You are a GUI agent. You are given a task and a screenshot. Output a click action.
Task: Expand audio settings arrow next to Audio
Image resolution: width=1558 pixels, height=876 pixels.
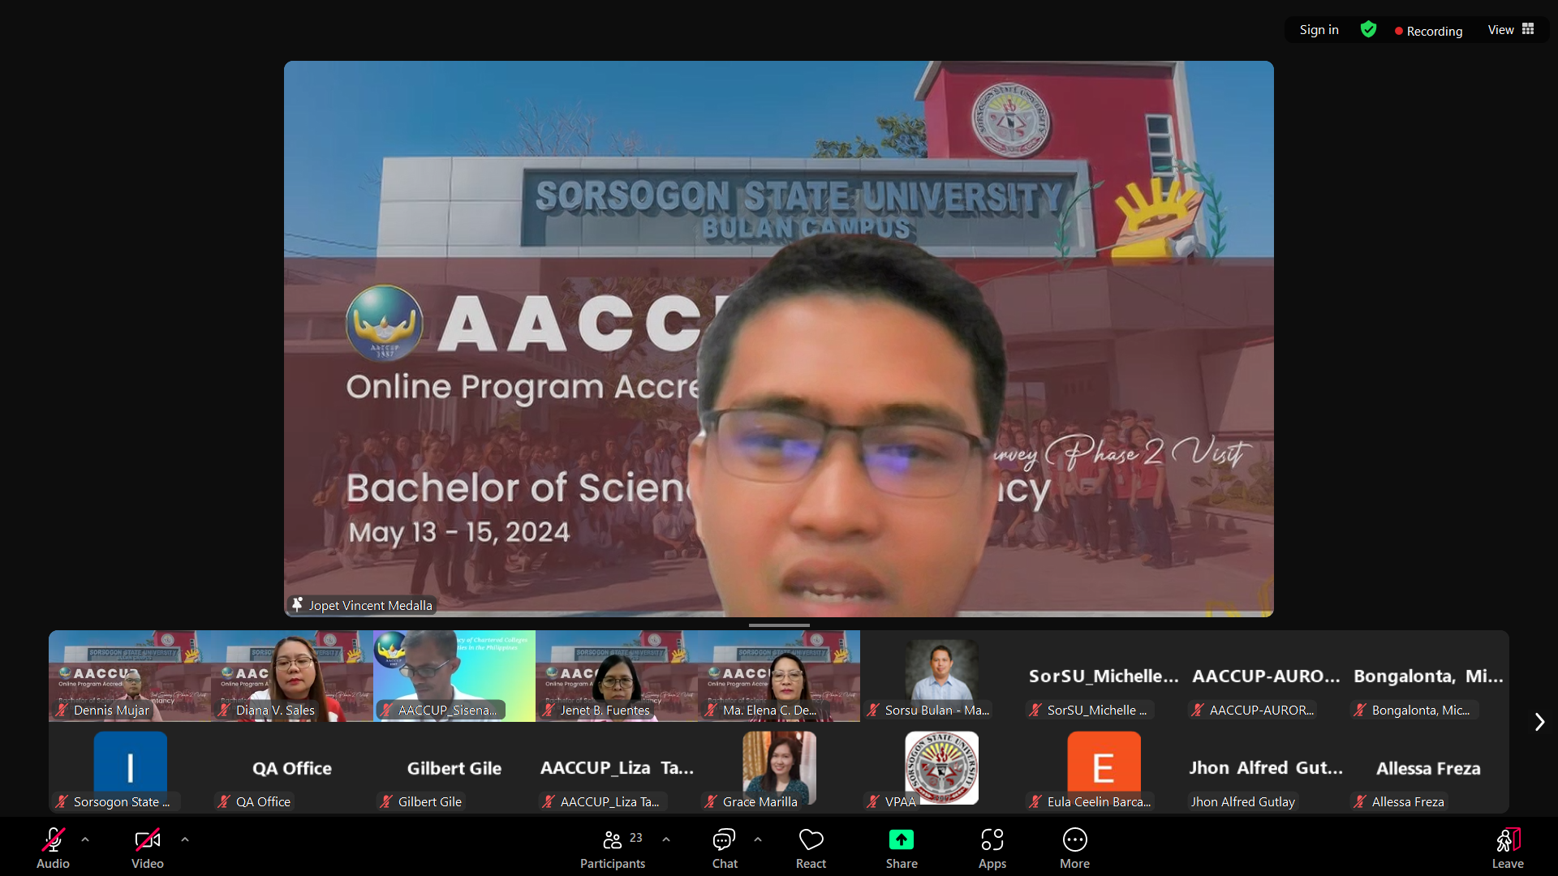(x=85, y=839)
